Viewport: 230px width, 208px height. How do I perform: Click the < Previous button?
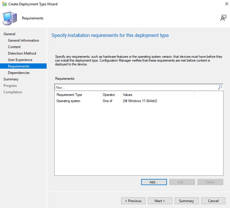pyautogui.click(x=133, y=201)
